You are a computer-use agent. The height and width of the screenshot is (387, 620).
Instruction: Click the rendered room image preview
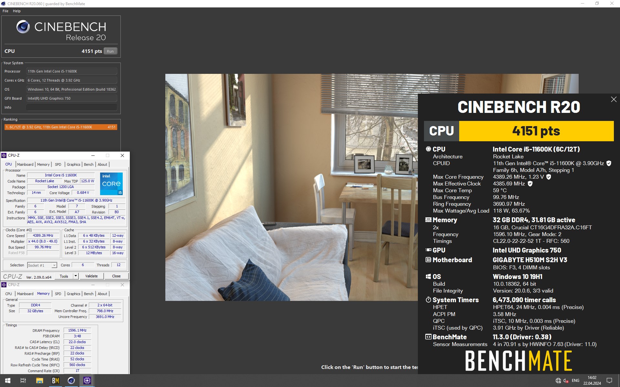click(x=291, y=187)
